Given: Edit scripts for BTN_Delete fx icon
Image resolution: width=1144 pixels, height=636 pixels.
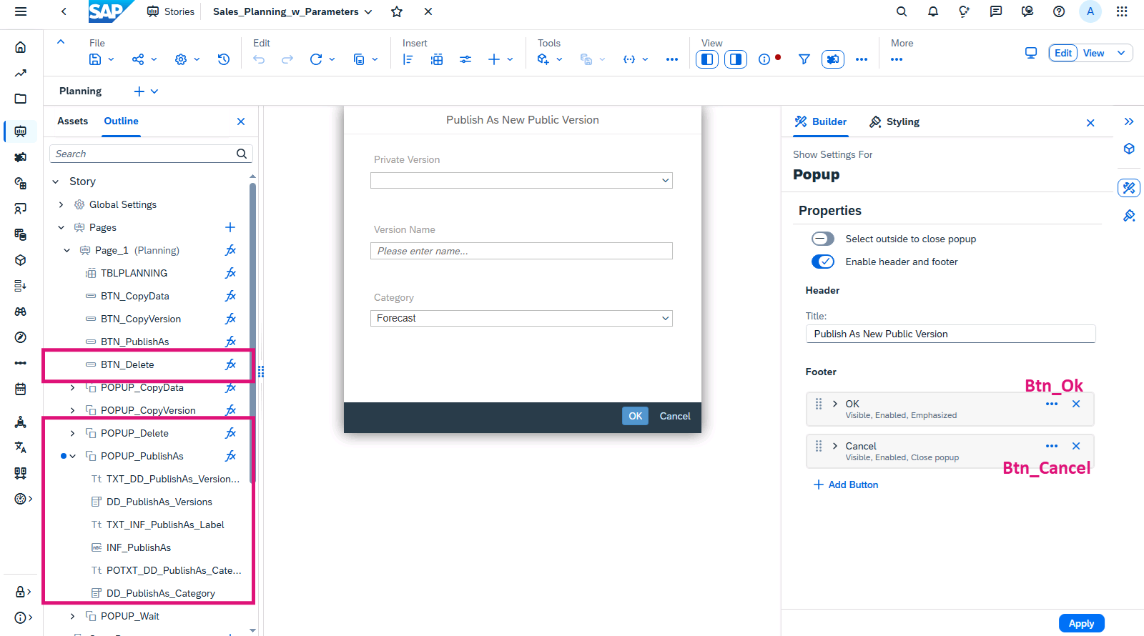Looking at the screenshot, I should tap(230, 364).
